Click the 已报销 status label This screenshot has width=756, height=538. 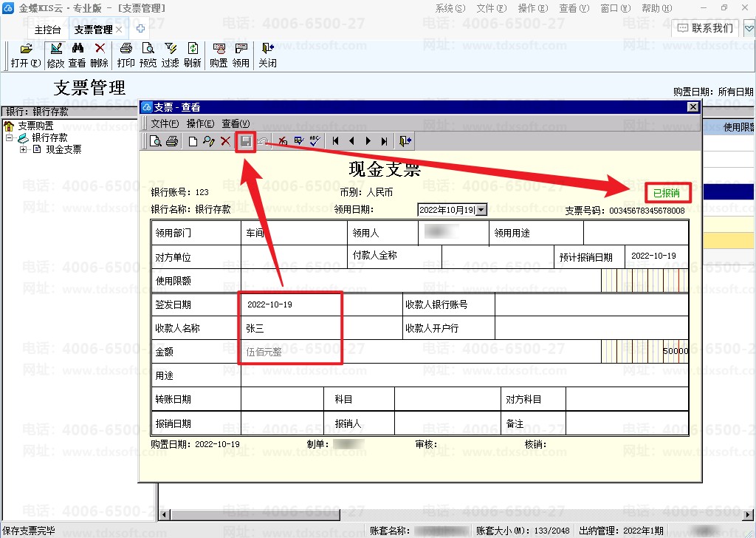(x=667, y=193)
